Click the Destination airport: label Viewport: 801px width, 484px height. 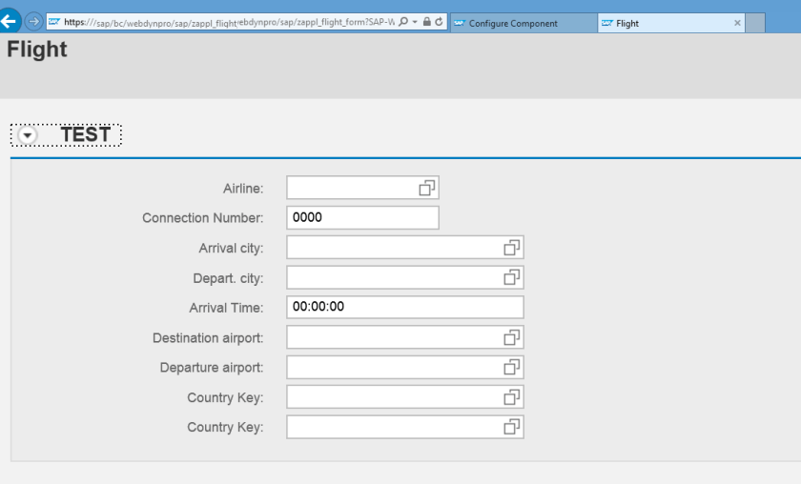(208, 338)
